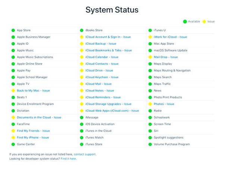Open the iCloud Web Apps issue link
The height and width of the screenshot is (169, 227).
[x=112, y=111]
